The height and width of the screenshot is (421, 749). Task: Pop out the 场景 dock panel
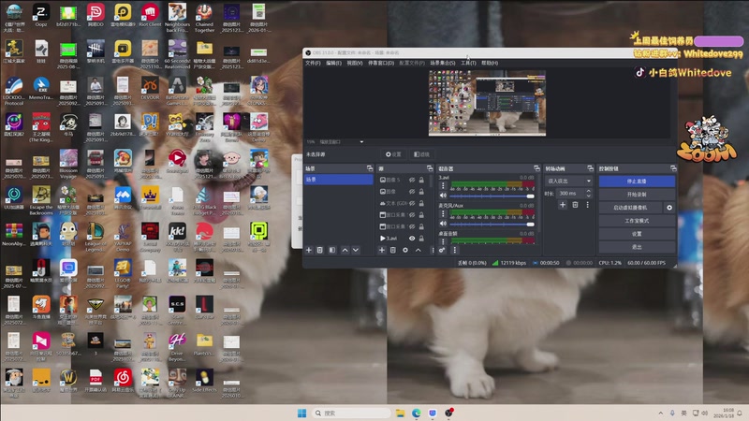point(370,168)
